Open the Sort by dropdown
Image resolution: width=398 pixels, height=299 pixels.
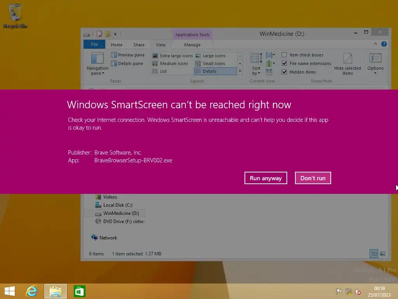[257, 64]
